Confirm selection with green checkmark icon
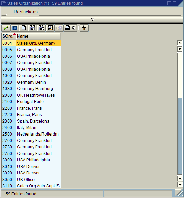The height and width of the screenshot is (198, 184). click(x=6, y=28)
